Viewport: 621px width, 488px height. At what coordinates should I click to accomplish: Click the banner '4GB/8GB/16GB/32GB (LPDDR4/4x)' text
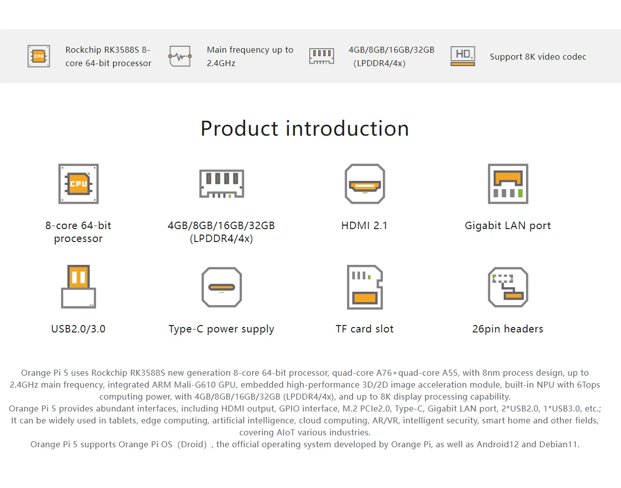(391, 56)
